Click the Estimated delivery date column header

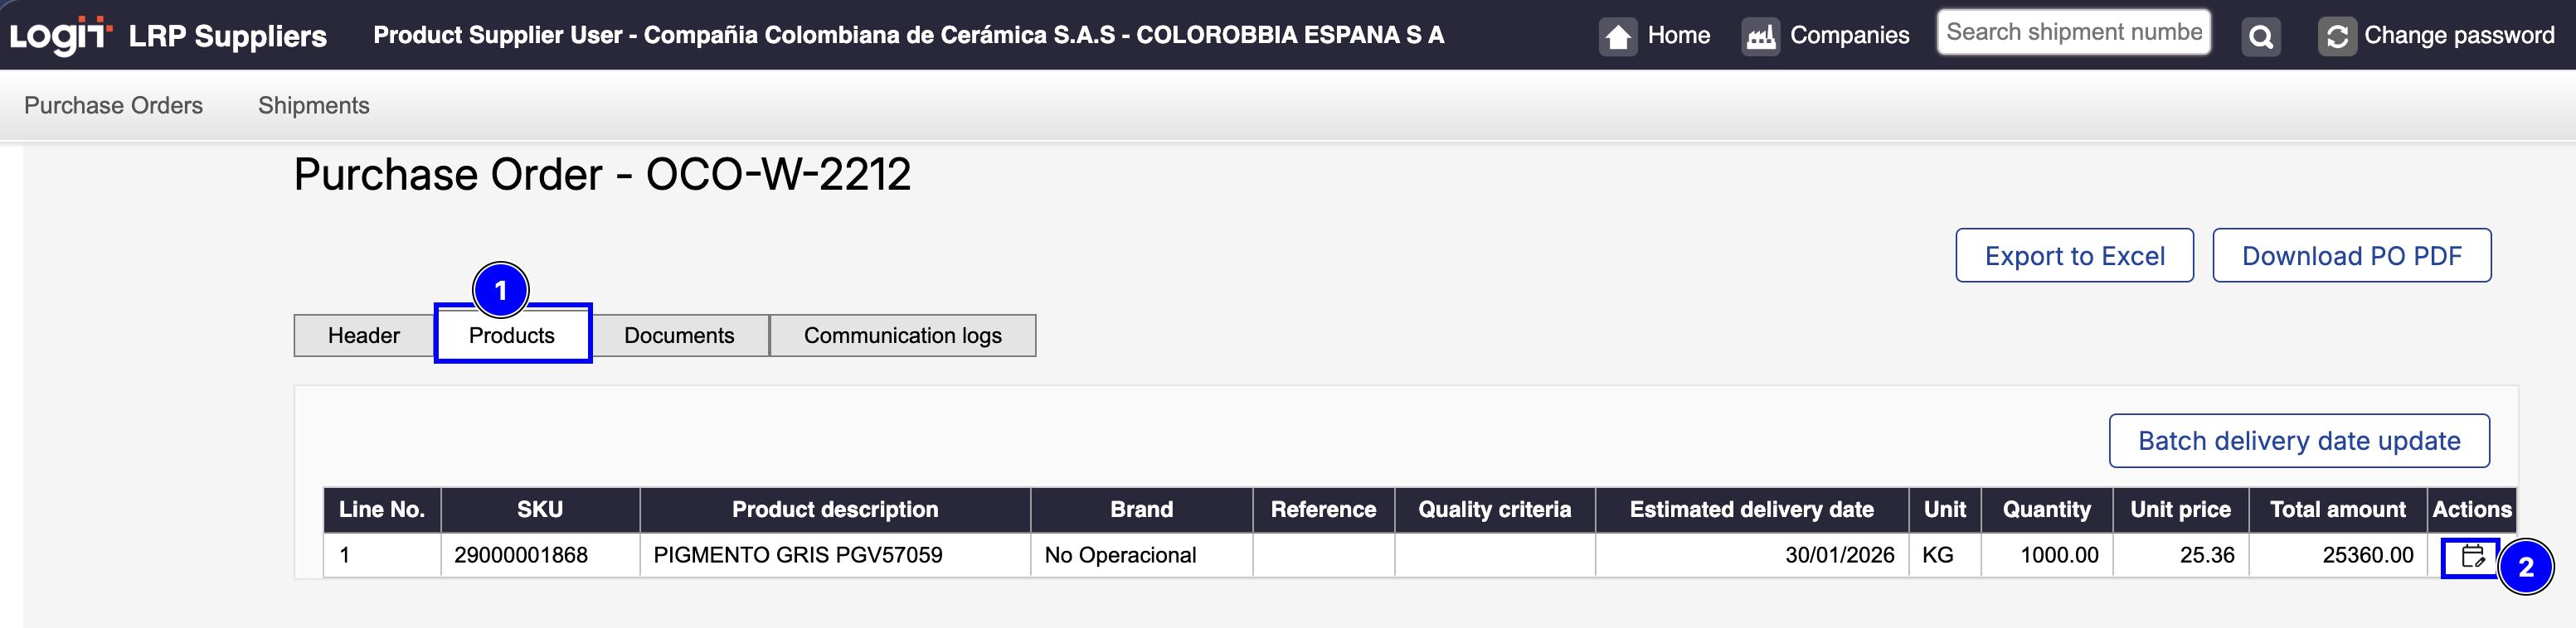1751,510
